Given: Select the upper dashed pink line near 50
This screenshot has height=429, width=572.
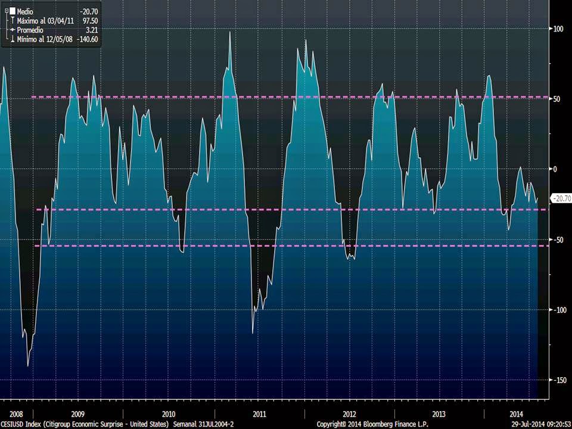Looking at the screenshot, I should [290, 97].
